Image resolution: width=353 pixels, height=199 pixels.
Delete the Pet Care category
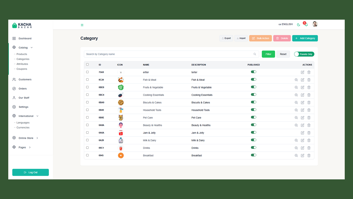click(309, 117)
